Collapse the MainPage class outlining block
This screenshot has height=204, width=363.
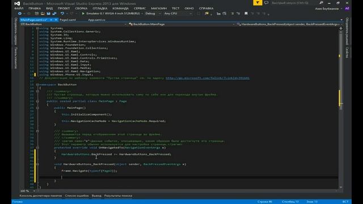pos(37,101)
